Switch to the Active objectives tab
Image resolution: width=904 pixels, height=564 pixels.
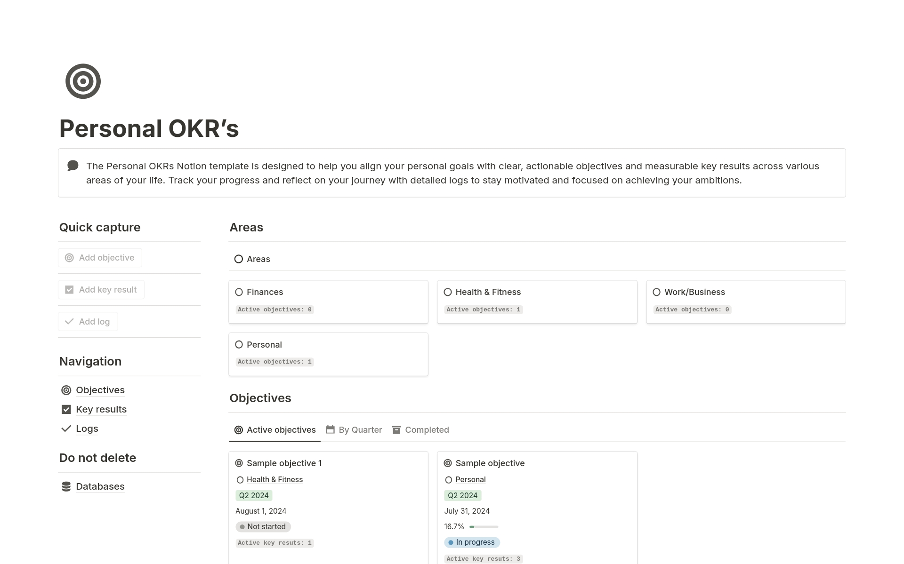[275, 430]
